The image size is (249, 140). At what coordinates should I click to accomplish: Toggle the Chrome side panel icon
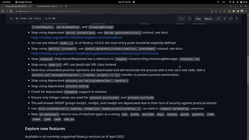(238, 11)
